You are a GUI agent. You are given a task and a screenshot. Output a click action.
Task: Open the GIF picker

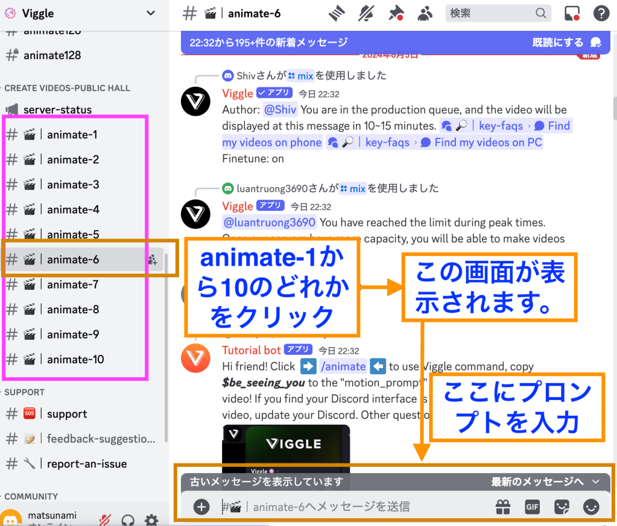click(532, 507)
